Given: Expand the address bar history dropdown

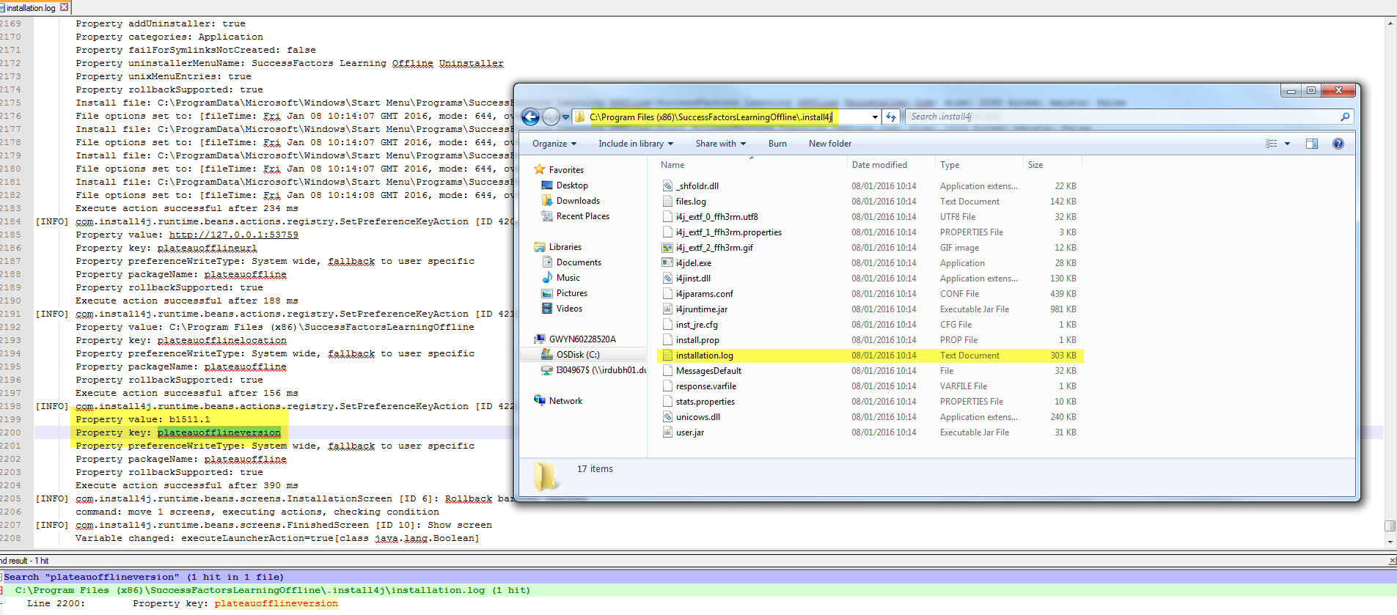Looking at the screenshot, I should [875, 117].
